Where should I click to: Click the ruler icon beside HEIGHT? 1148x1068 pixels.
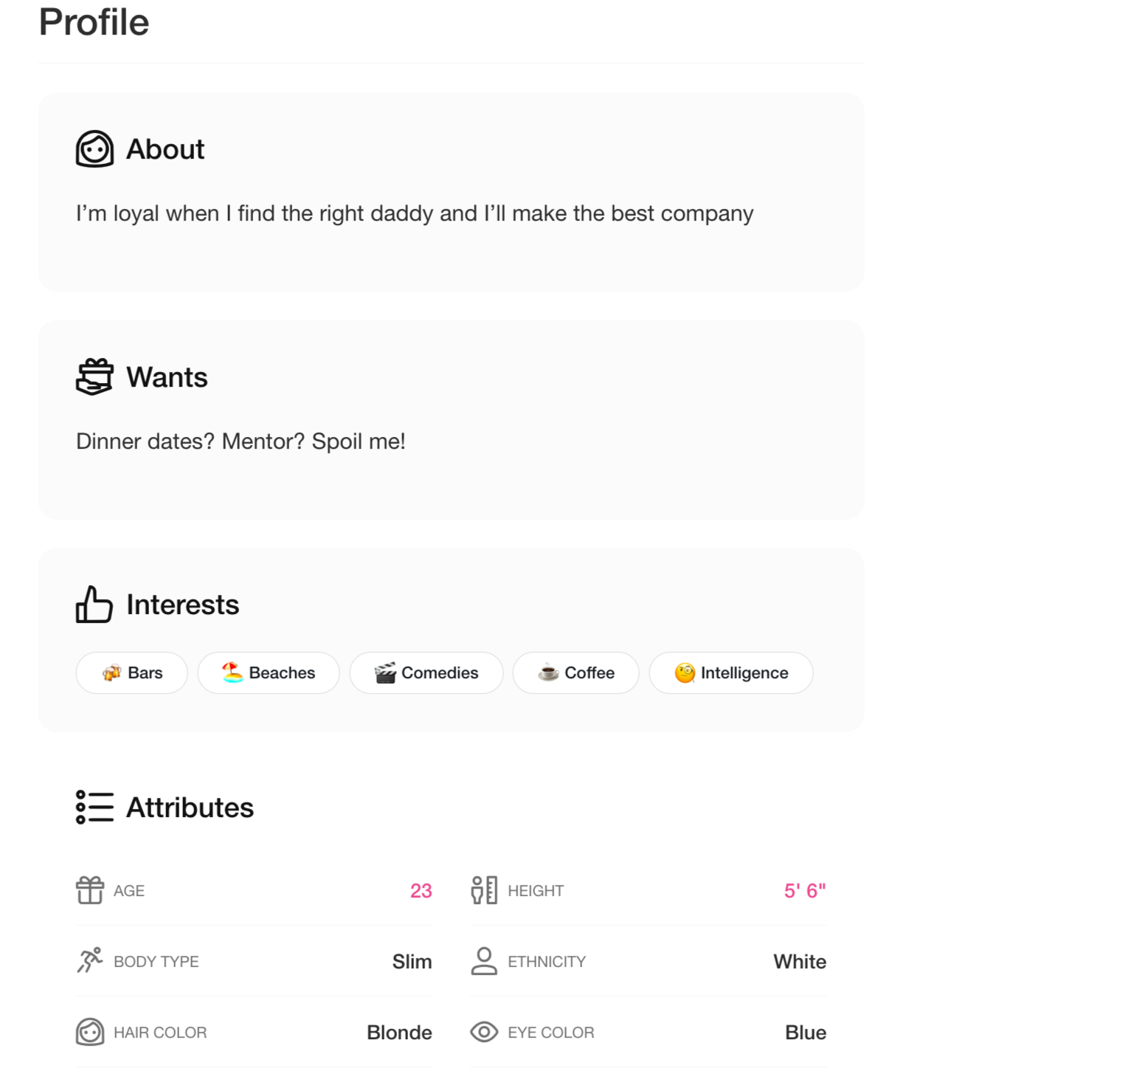(x=484, y=890)
